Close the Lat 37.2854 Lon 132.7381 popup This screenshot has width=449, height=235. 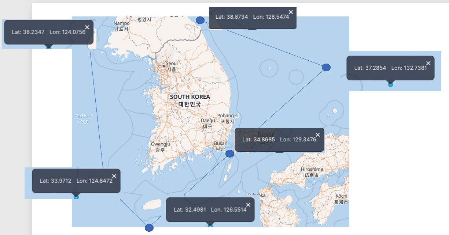(428, 63)
